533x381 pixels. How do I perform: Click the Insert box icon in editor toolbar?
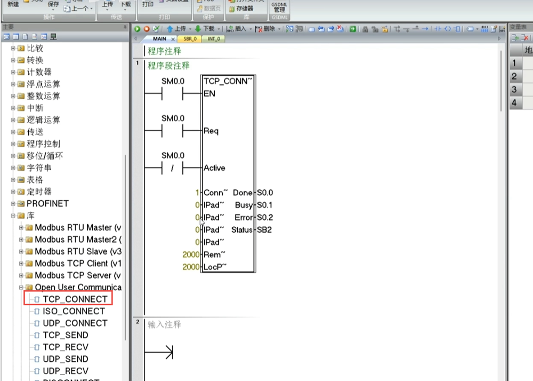456,29
